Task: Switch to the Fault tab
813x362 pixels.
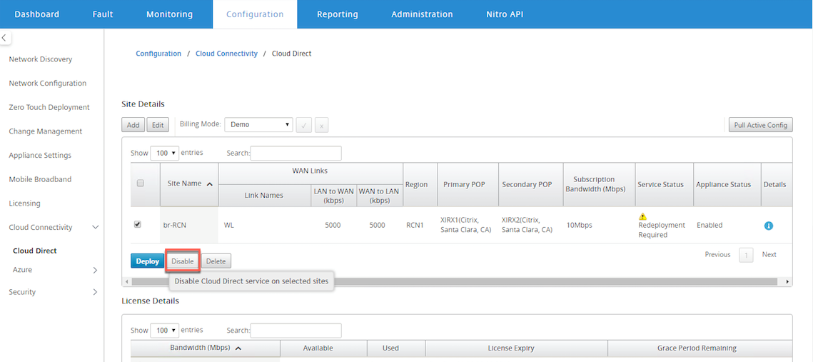Action: coord(103,14)
